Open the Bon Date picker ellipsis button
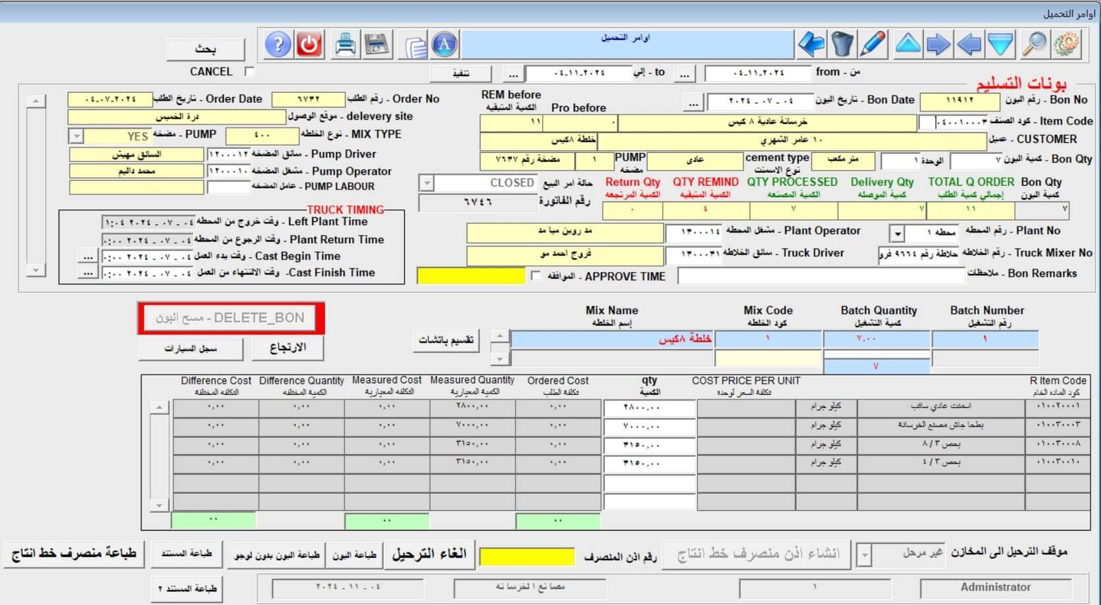1101x605 pixels. click(693, 103)
